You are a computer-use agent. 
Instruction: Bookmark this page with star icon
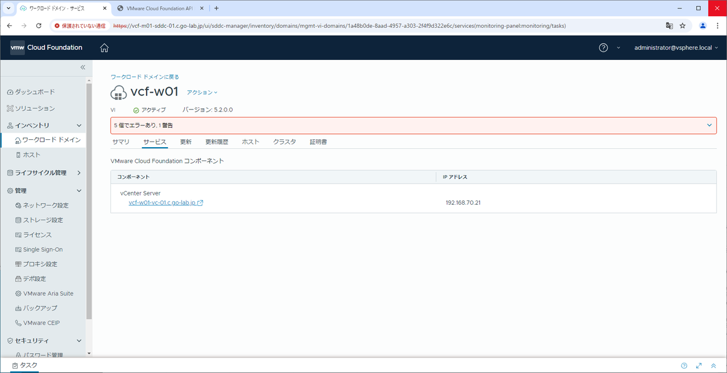pyautogui.click(x=683, y=26)
